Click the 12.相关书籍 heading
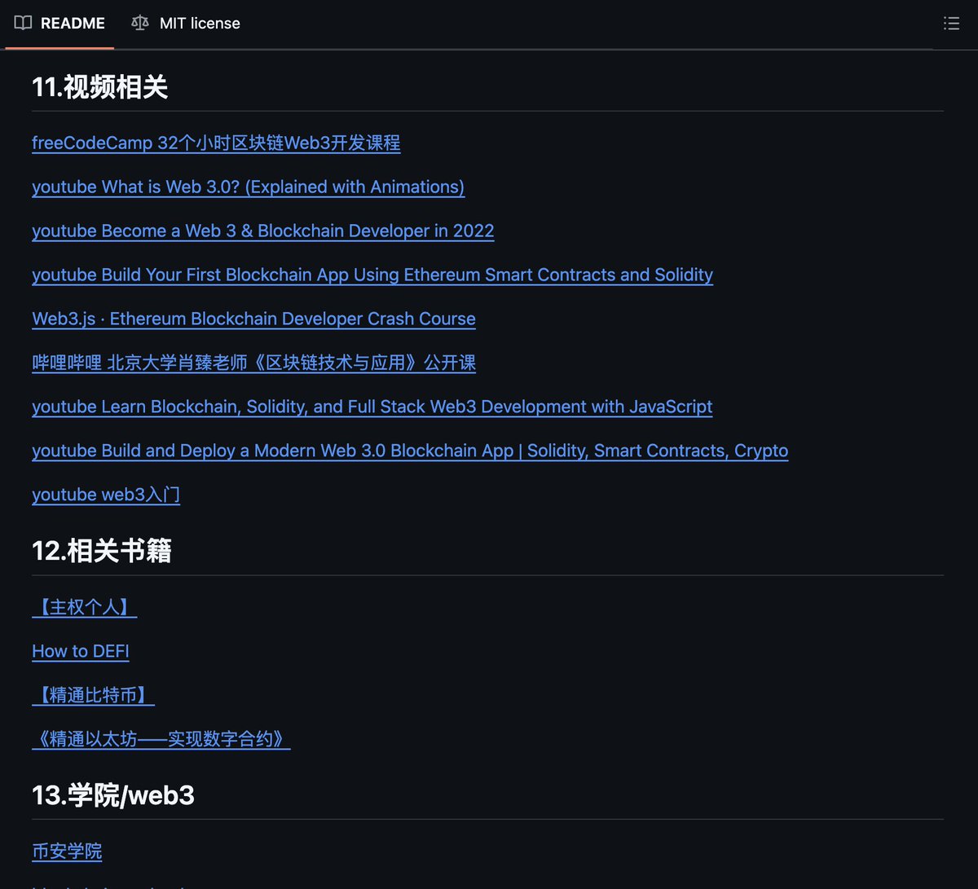Viewport: 978px width, 889px height. pyautogui.click(x=101, y=552)
